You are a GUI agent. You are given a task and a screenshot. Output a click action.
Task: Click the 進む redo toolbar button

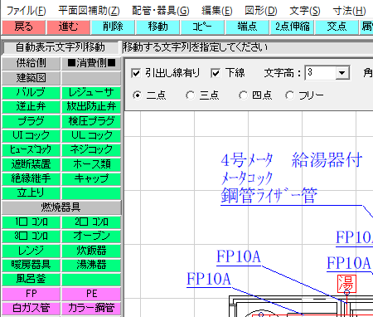tap(68, 27)
